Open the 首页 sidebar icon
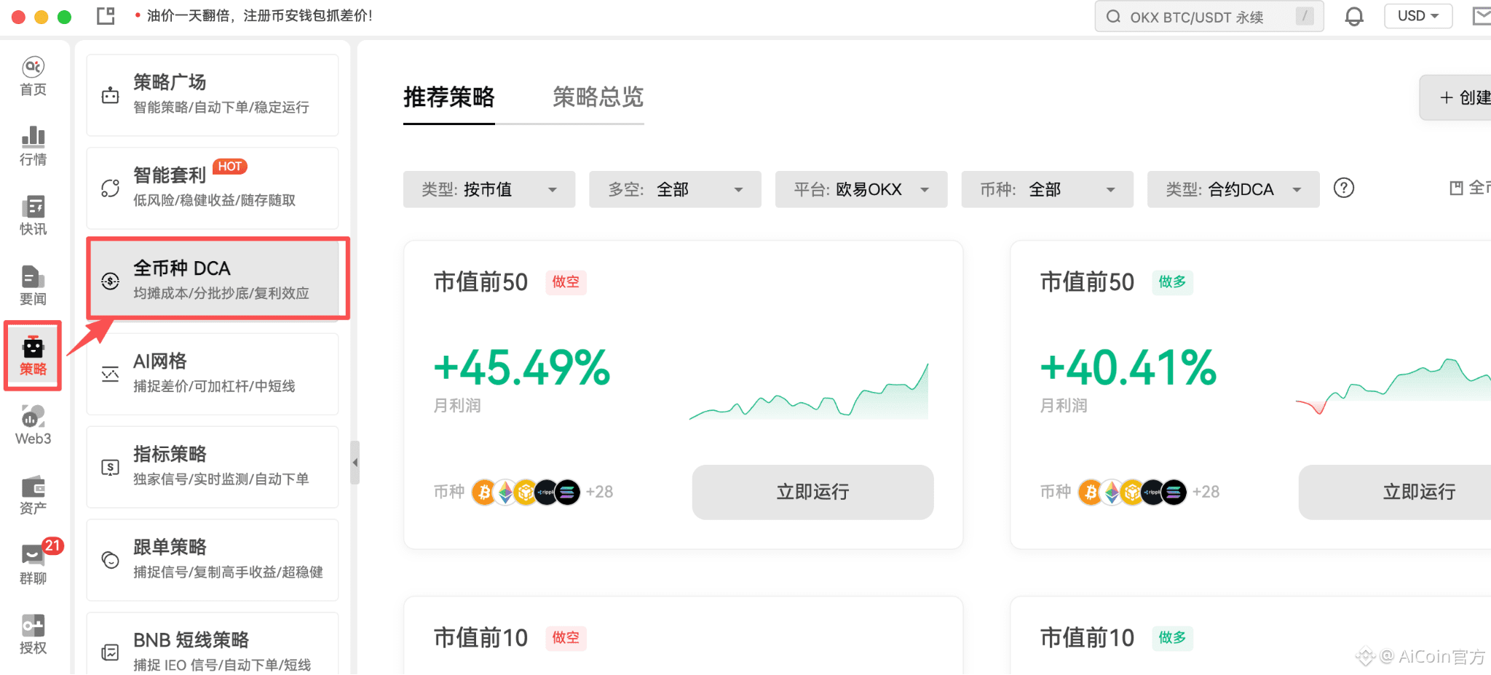 click(32, 75)
